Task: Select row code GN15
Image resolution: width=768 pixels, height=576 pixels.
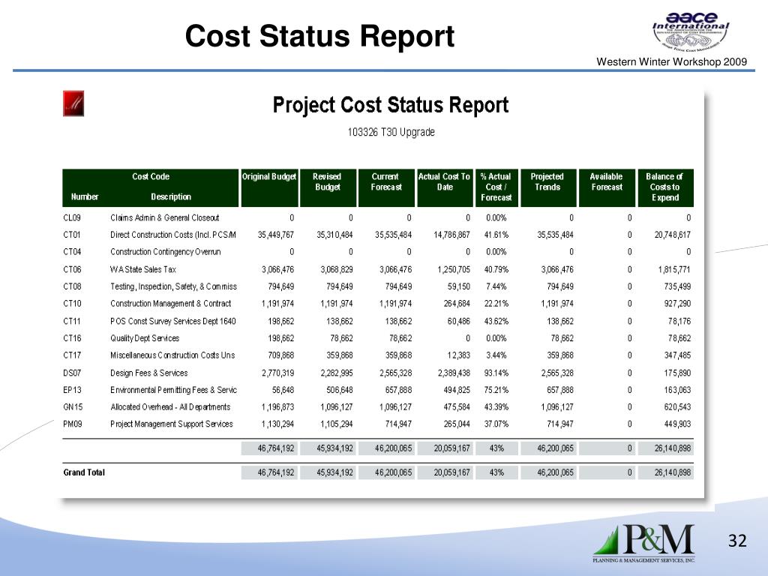Action: click(x=73, y=407)
